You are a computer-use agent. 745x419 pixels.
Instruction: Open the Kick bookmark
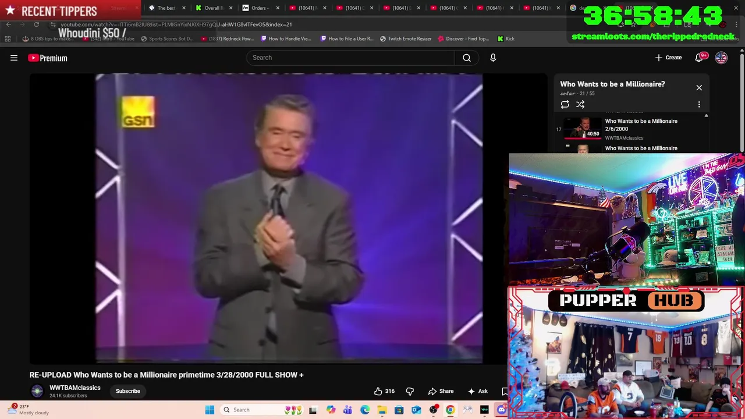coord(506,38)
